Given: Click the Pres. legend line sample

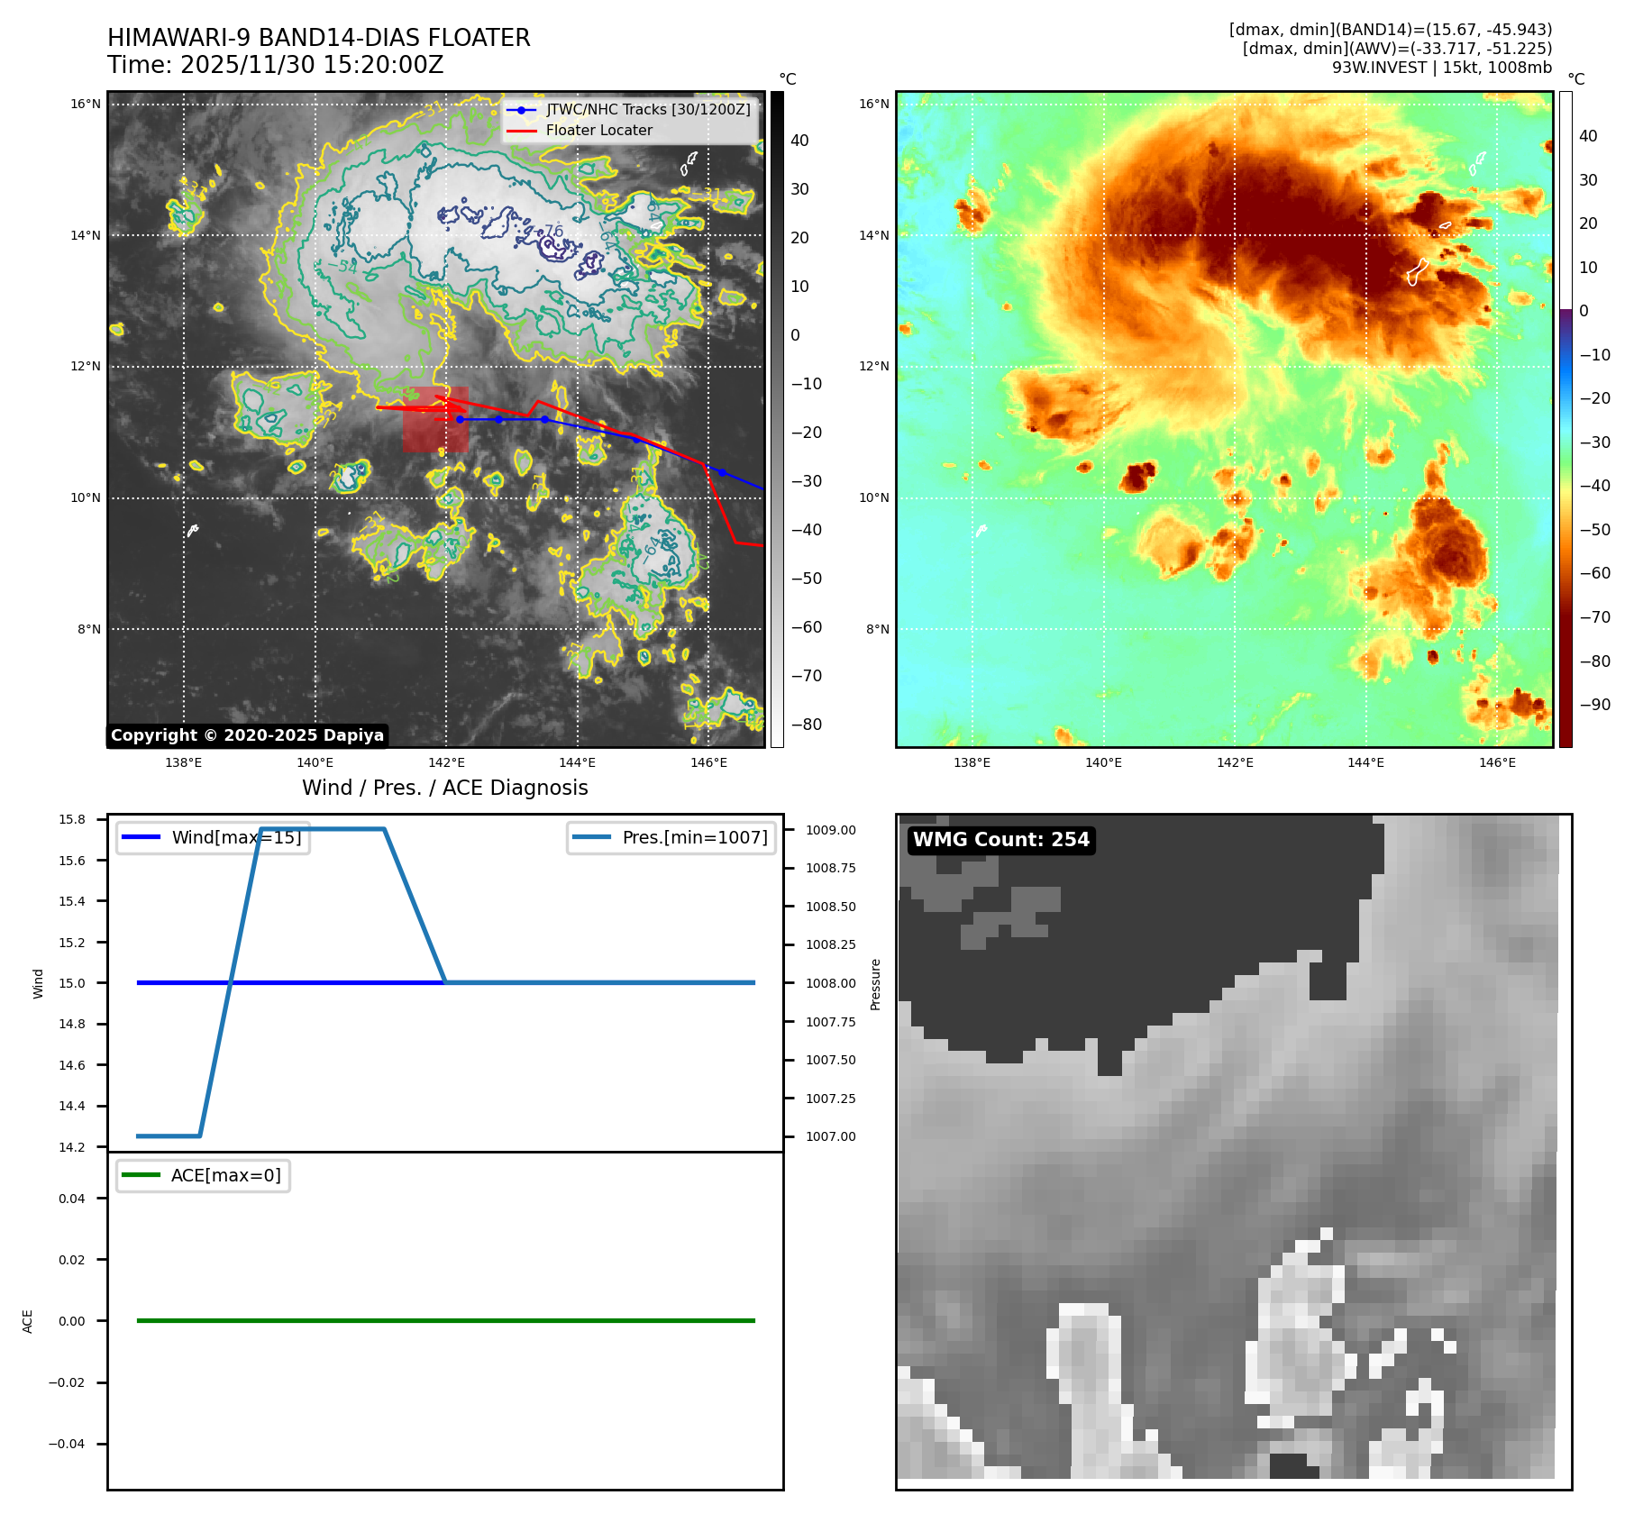Looking at the screenshot, I should pos(591,837).
